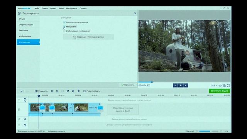This screenshot has width=247, height=139.
Task: Click the music track note icon
Action: [19, 119]
